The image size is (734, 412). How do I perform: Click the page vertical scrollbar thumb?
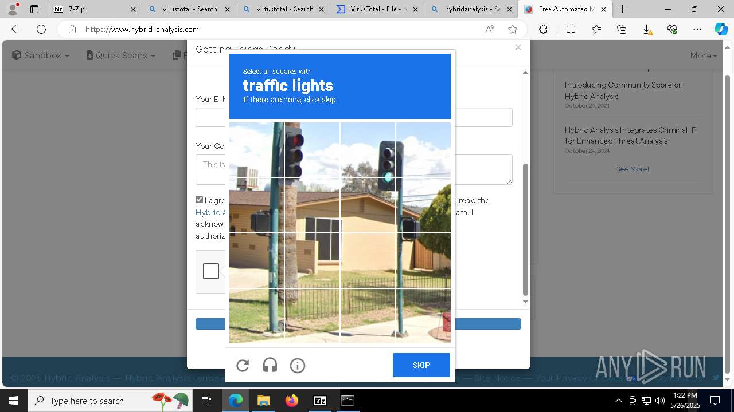tap(728, 223)
